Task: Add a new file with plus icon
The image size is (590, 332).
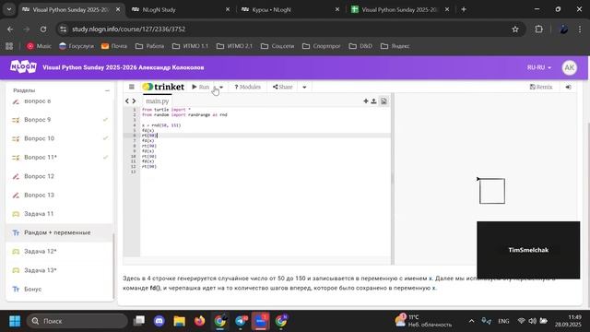Action: click(366, 101)
